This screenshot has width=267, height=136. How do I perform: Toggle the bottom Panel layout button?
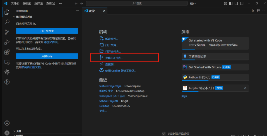click(x=236, y=3)
